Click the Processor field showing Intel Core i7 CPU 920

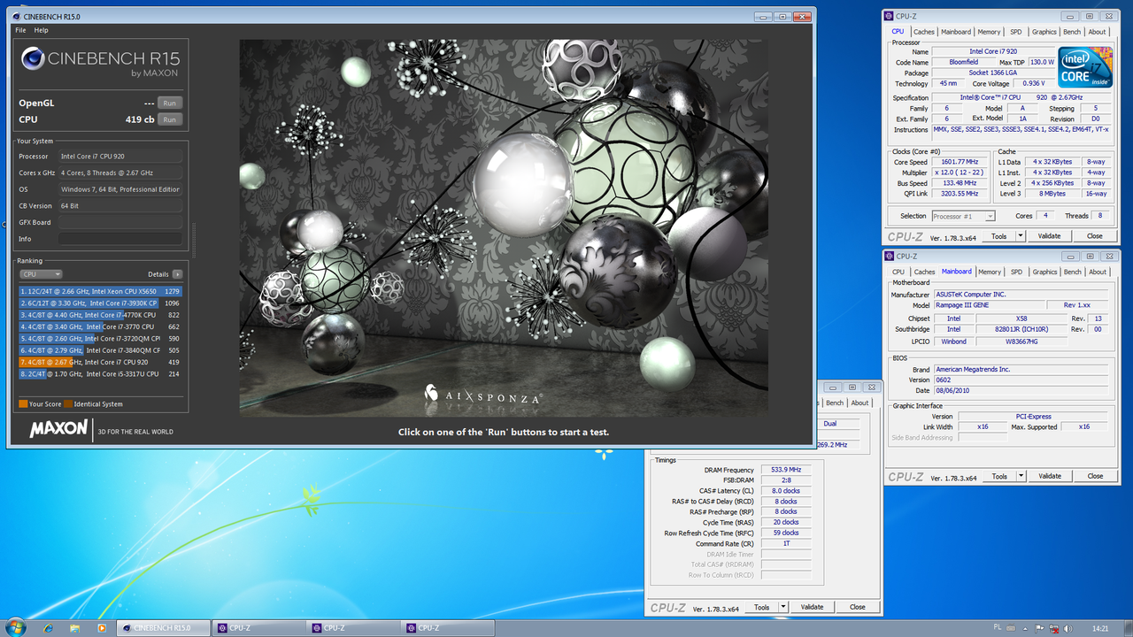tap(119, 157)
